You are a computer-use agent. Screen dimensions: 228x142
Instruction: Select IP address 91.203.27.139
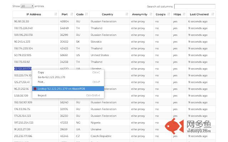(22, 129)
